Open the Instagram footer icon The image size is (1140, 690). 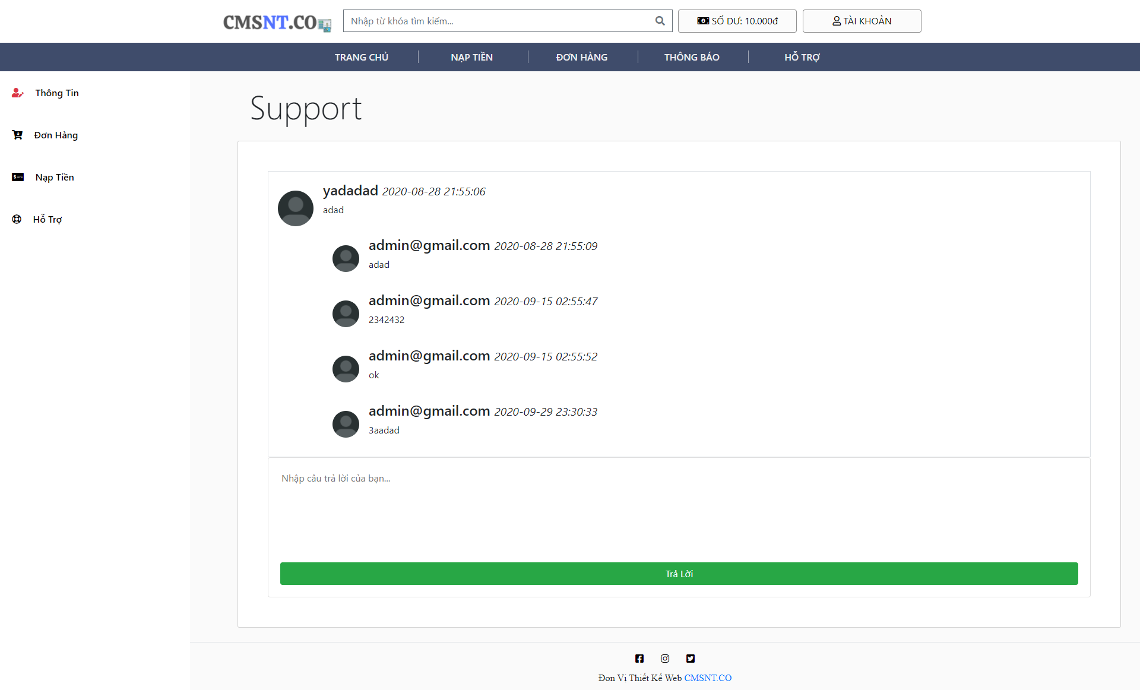click(x=665, y=659)
